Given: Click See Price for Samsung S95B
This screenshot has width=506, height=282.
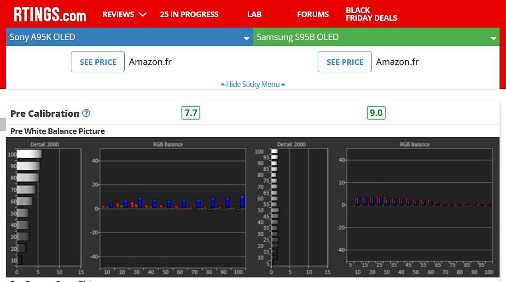Looking at the screenshot, I should 344,62.
